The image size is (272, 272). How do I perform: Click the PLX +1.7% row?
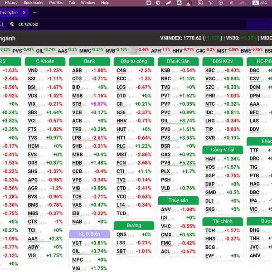pyautogui.click(x=178, y=171)
